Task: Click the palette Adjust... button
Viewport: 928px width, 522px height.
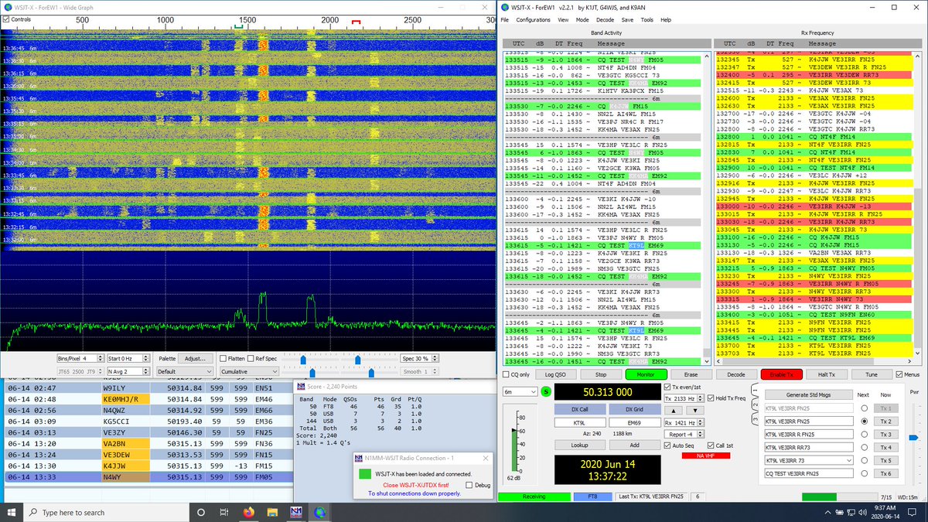Action: point(195,359)
